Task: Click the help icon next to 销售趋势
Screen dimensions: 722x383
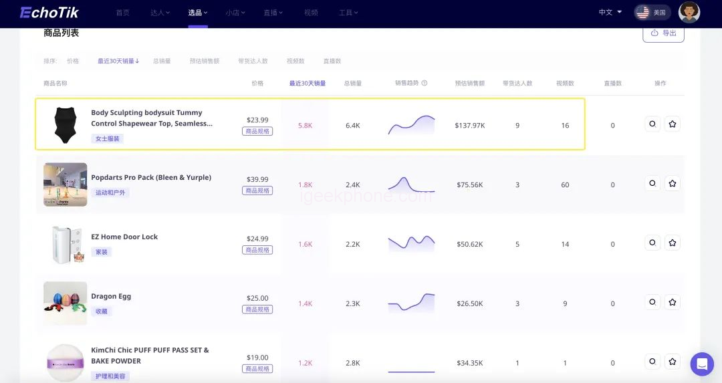Action: [x=425, y=84]
